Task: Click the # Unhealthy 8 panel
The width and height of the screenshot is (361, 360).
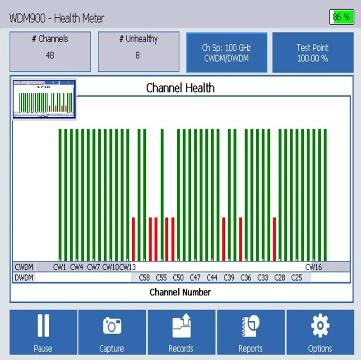Action: [138, 51]
